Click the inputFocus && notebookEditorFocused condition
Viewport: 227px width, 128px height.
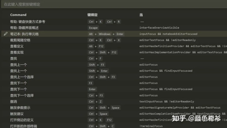pos(168,34)
